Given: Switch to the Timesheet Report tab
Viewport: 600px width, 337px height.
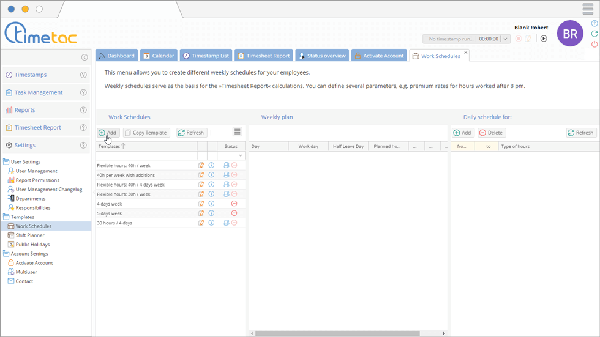Looking at the screenshot, I should click(x=264, y=56).
